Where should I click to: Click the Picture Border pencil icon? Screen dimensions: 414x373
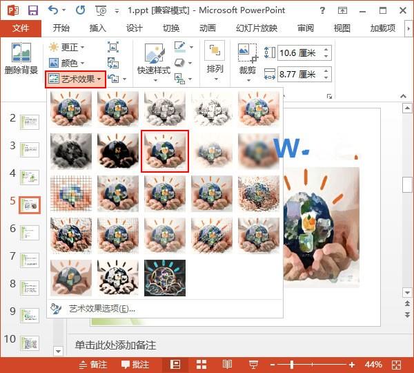pyautogui.click(x=180, y=47)
